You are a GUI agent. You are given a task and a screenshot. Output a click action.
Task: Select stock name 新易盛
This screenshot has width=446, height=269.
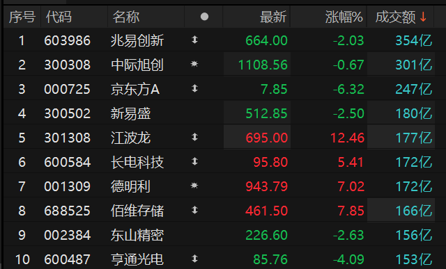[130, 113]
